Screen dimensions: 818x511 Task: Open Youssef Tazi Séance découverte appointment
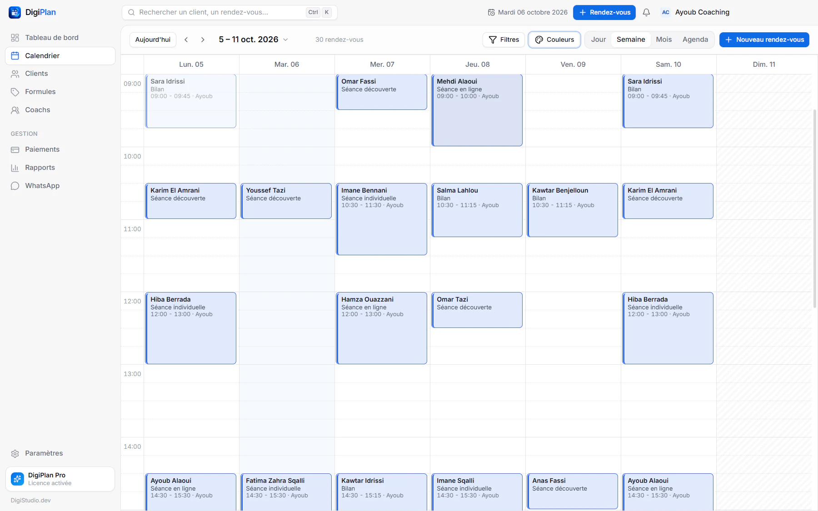286,201
